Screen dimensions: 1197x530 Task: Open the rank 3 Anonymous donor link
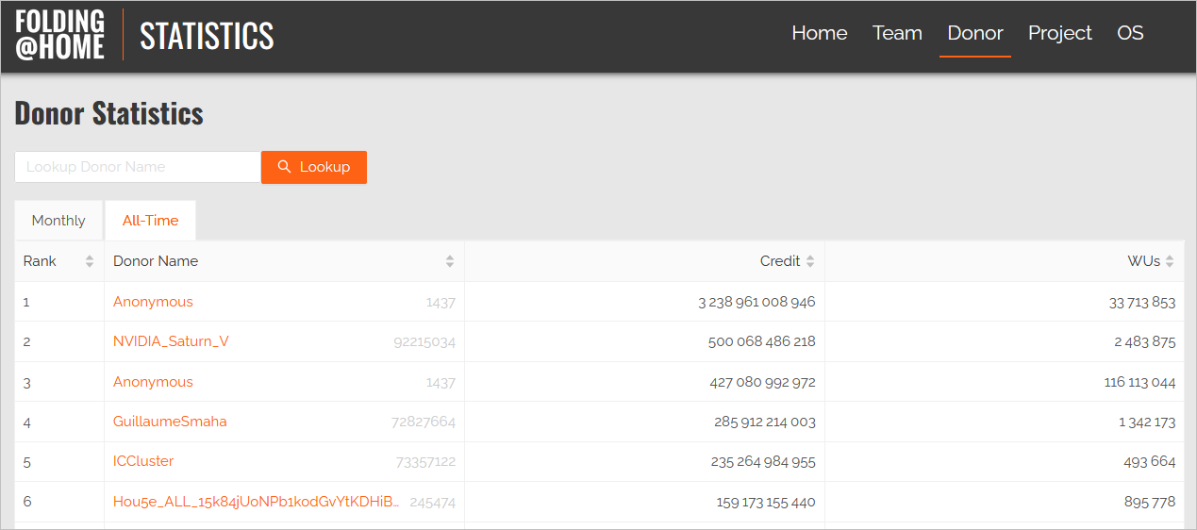pos(153,382)
